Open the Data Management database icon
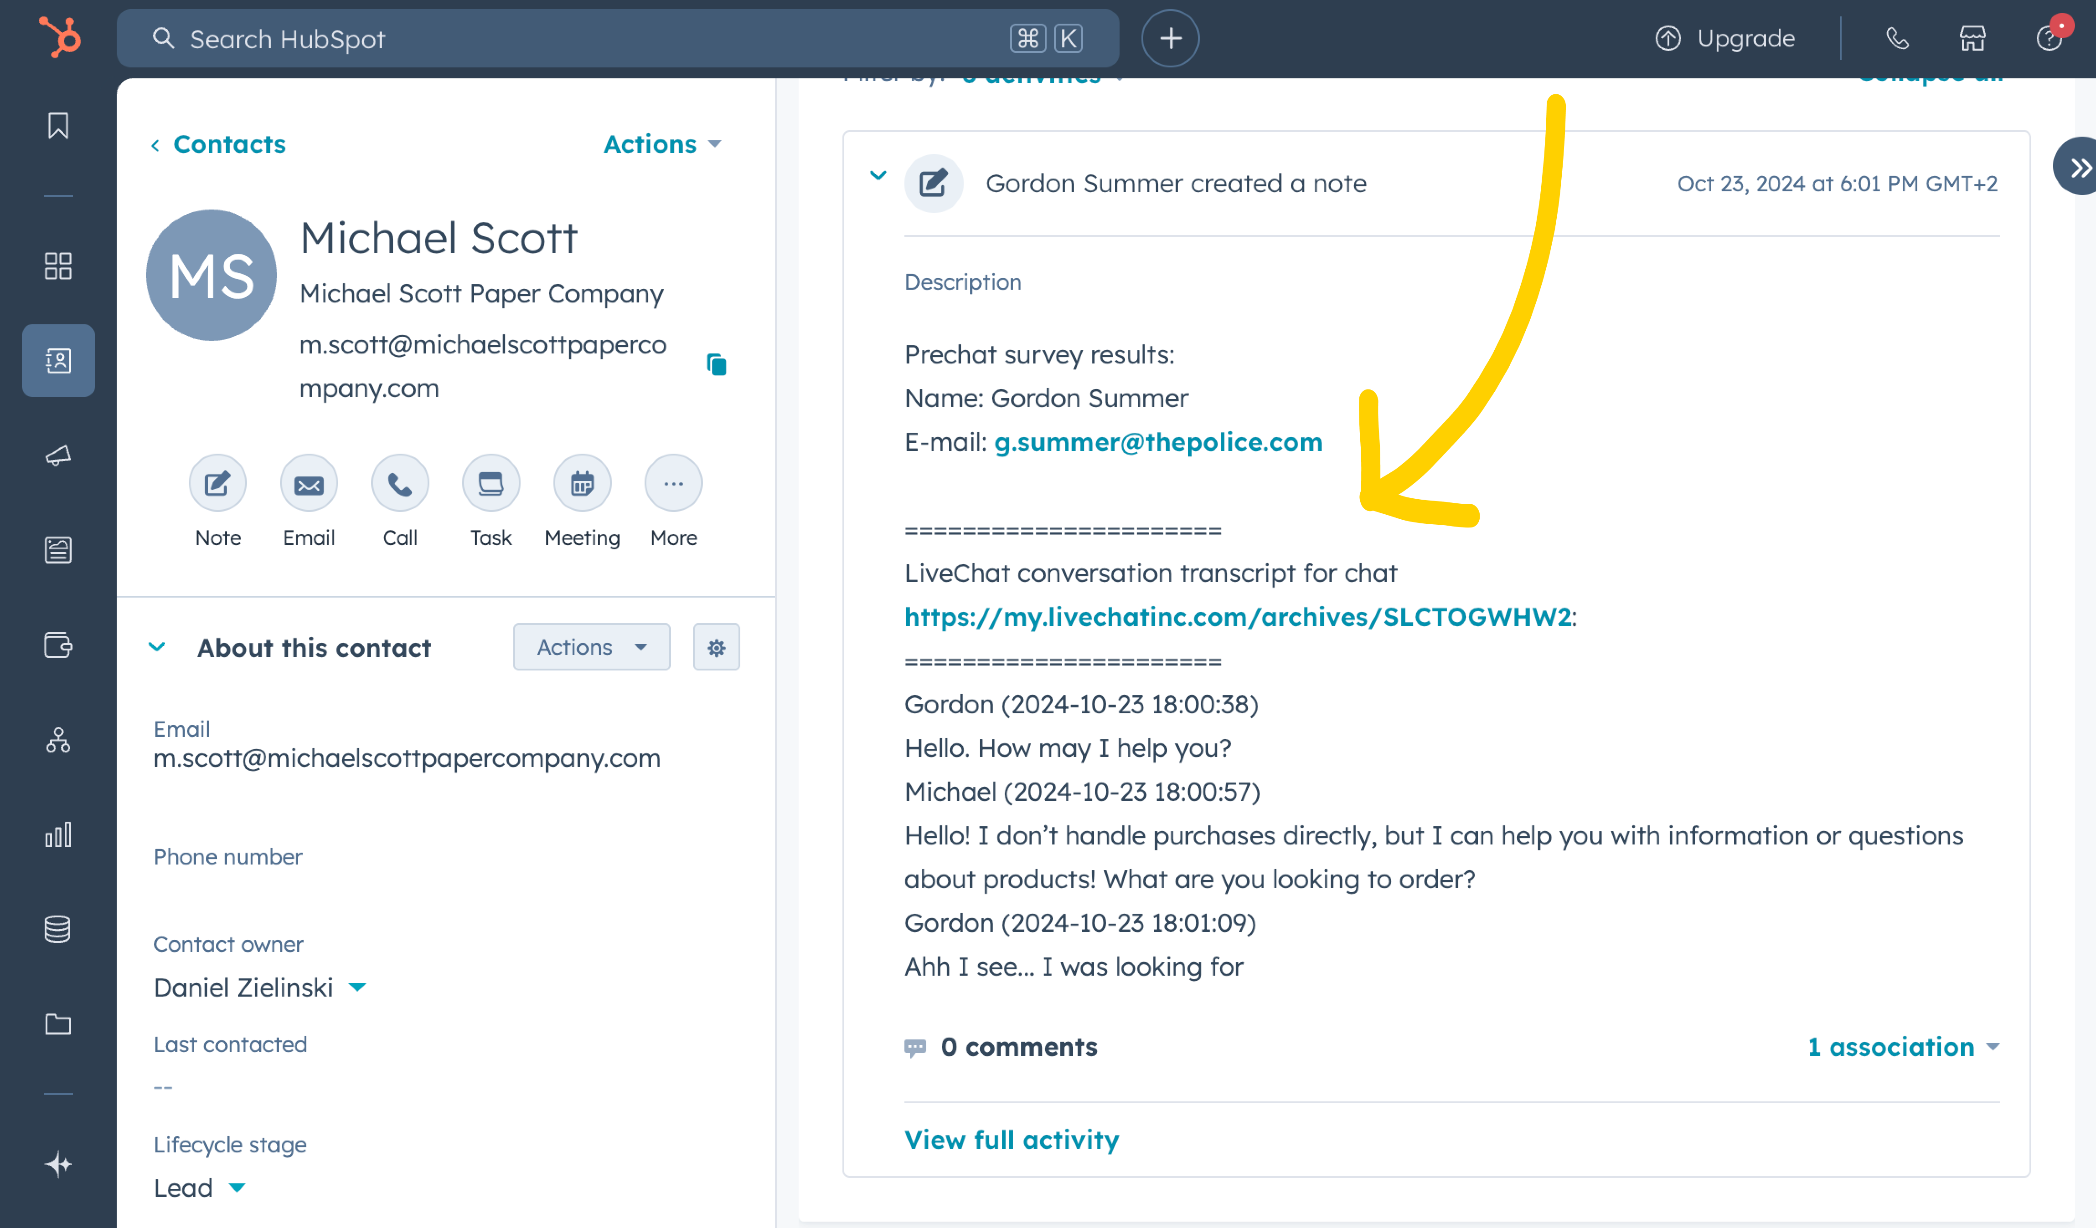The image size is (2096, 1228). point(58,929)
